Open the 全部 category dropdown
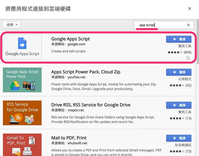 click(12, 25)
